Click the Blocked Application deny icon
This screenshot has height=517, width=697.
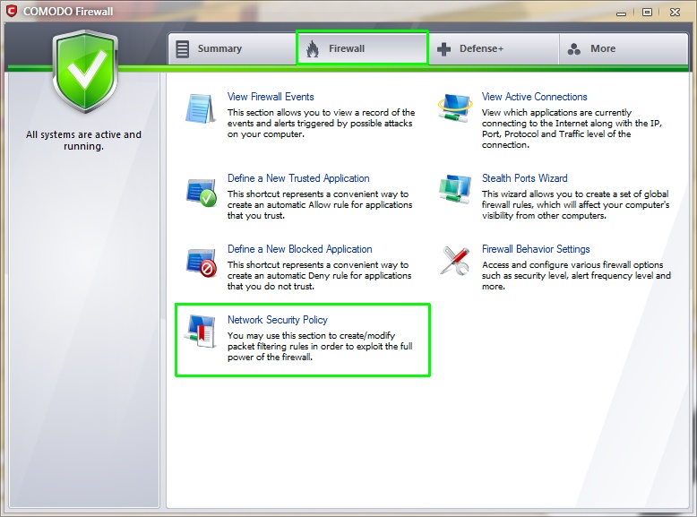202,263
